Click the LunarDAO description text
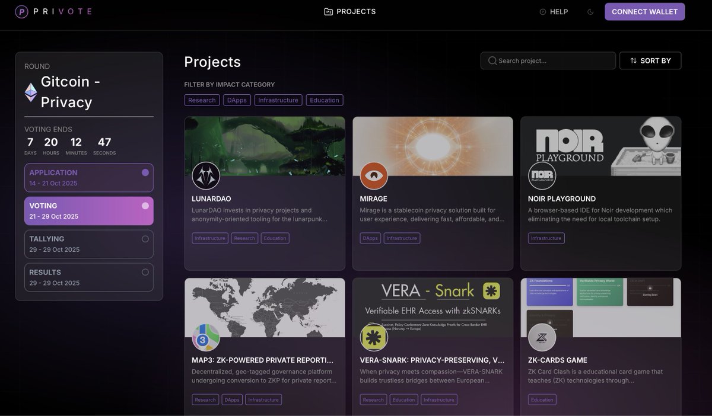Screen dimensions: 712x416 click(x=259, y=215)
